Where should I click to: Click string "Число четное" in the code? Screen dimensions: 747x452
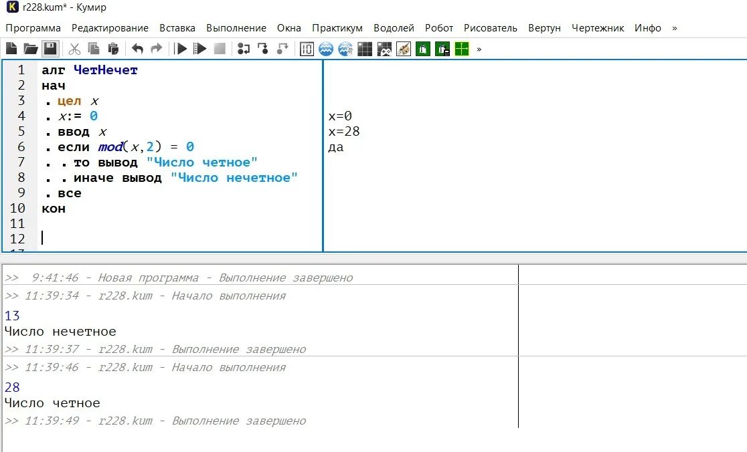point(202,162)
